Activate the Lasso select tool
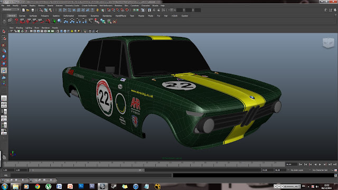The width and height of the screenshot is (338, 190). pos(4,38)
